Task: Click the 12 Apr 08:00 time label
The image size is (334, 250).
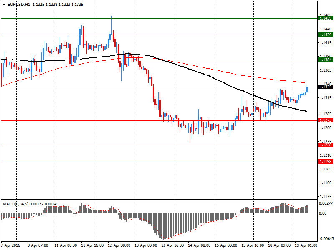Action: coord(119,245)
